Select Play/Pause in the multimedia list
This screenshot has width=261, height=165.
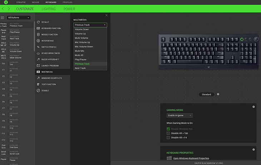point(90,60)
